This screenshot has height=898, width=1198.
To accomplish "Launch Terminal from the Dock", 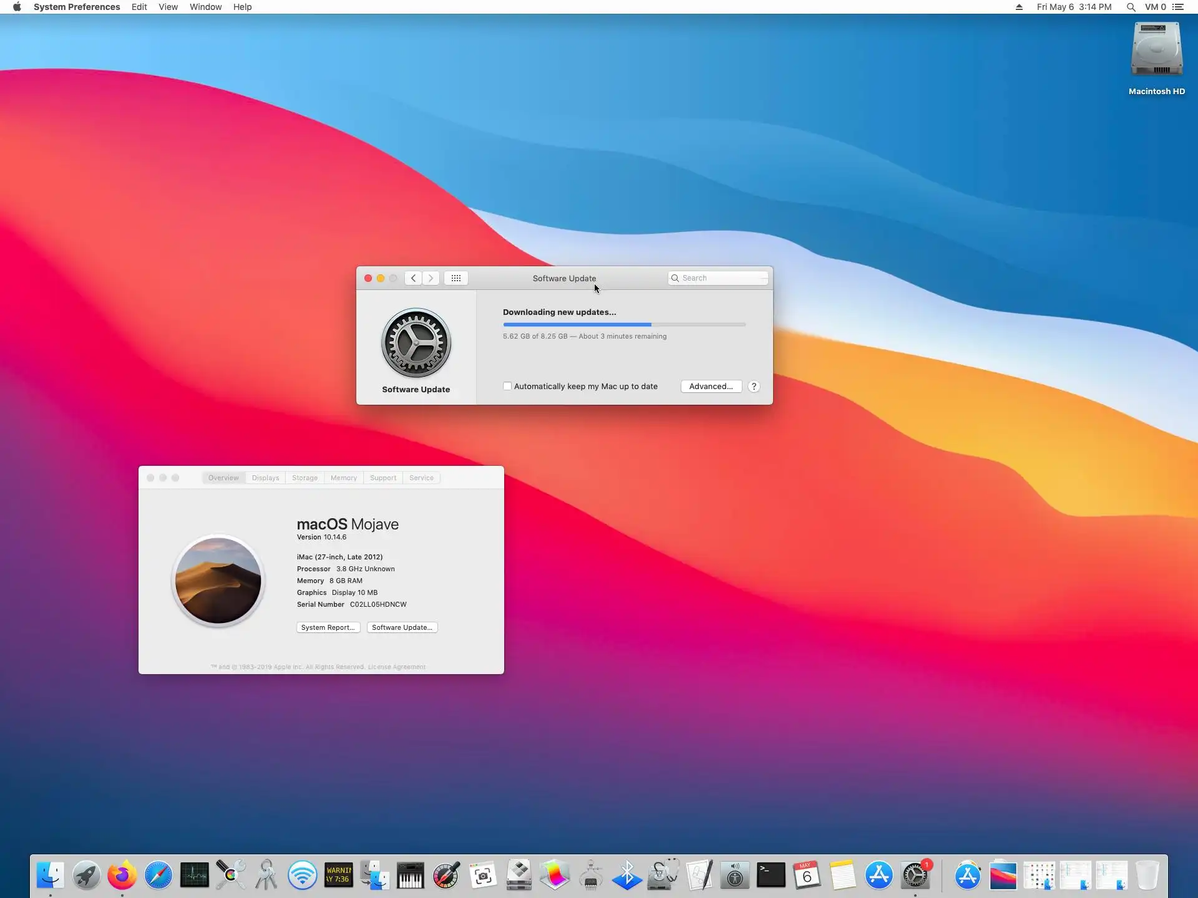I will coord(771,876).
